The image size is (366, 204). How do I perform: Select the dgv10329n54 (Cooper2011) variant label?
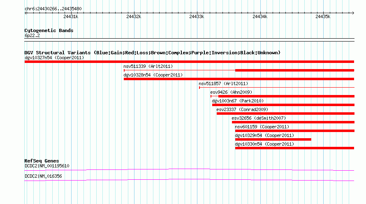pyautogui.click(x=264, y=136)
